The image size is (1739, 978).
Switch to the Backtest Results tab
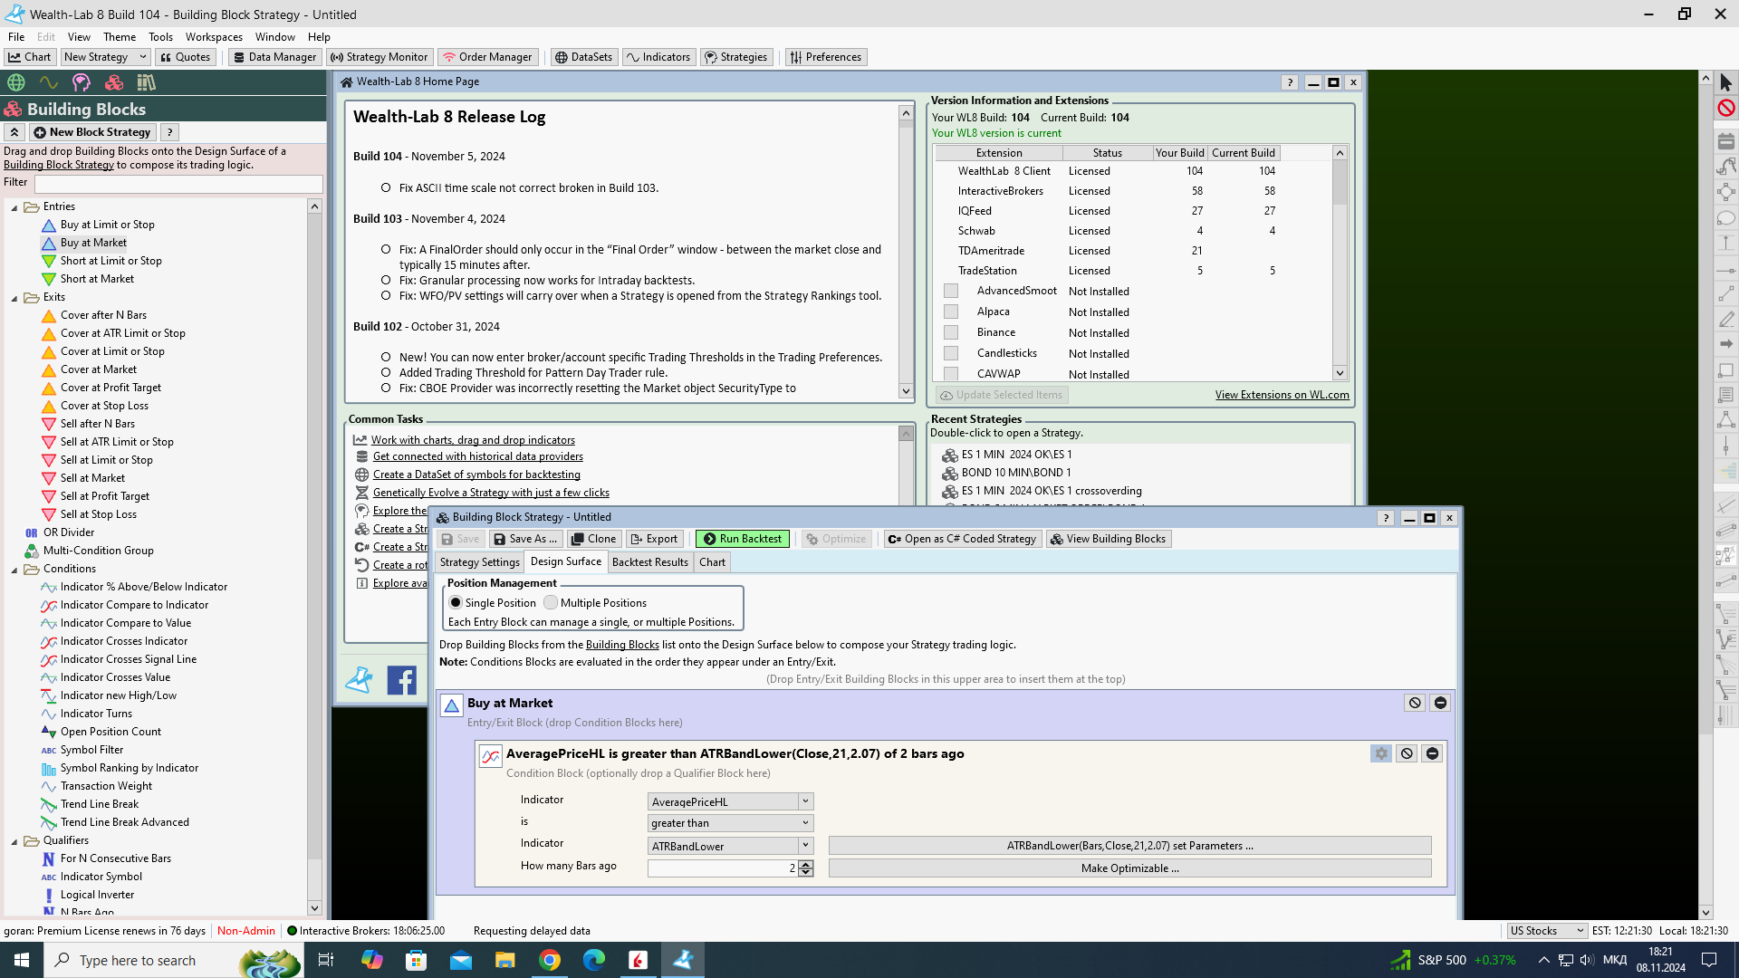(649, 562)
